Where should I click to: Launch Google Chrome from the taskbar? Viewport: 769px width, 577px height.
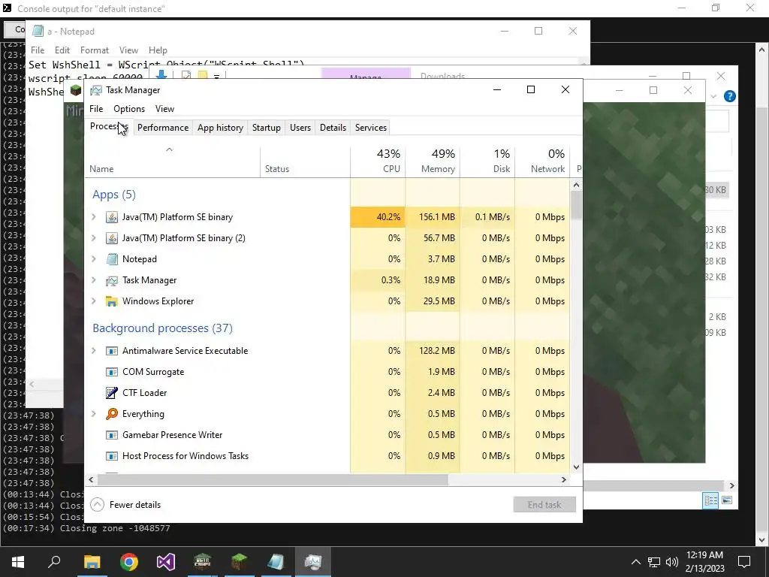click(x=128, y=562)
